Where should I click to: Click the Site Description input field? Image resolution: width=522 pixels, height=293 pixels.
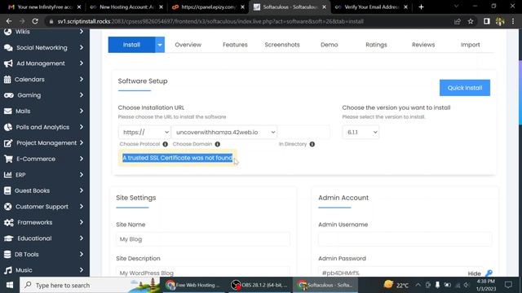coord(203,273)
